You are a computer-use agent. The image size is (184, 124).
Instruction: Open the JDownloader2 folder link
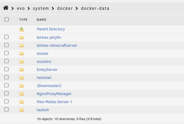coord(49,86)
